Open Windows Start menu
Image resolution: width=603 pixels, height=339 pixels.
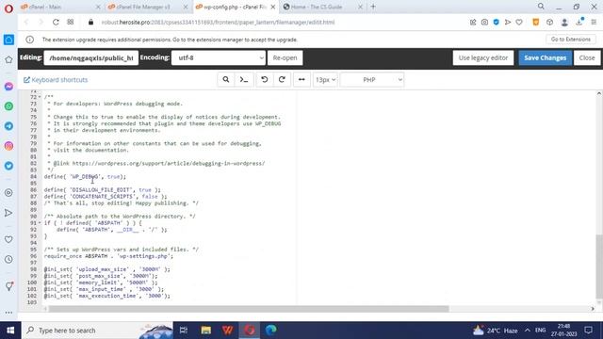tap(10, 331)
